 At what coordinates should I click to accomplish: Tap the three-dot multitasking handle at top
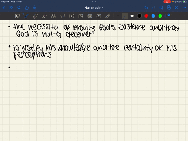94,2
